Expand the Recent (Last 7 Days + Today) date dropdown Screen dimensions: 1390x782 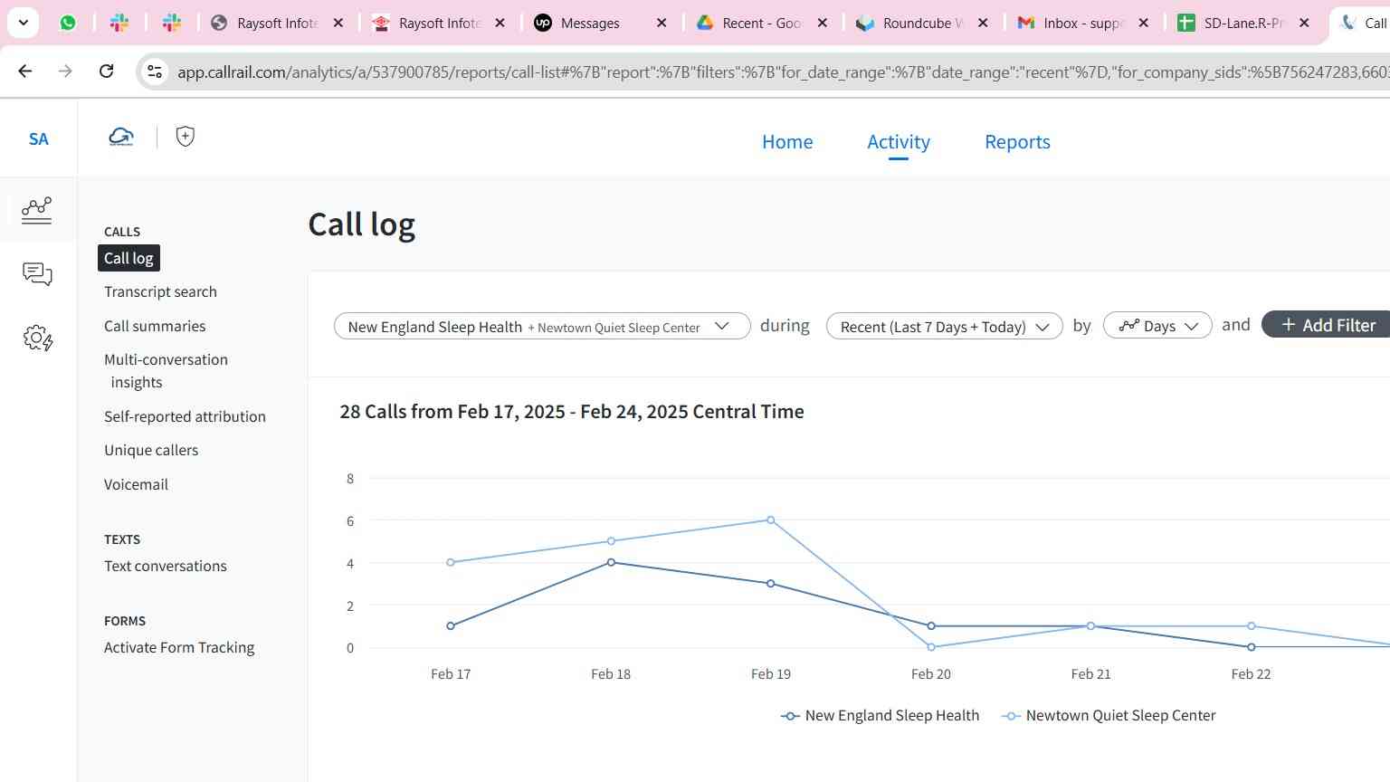(944, 326)
